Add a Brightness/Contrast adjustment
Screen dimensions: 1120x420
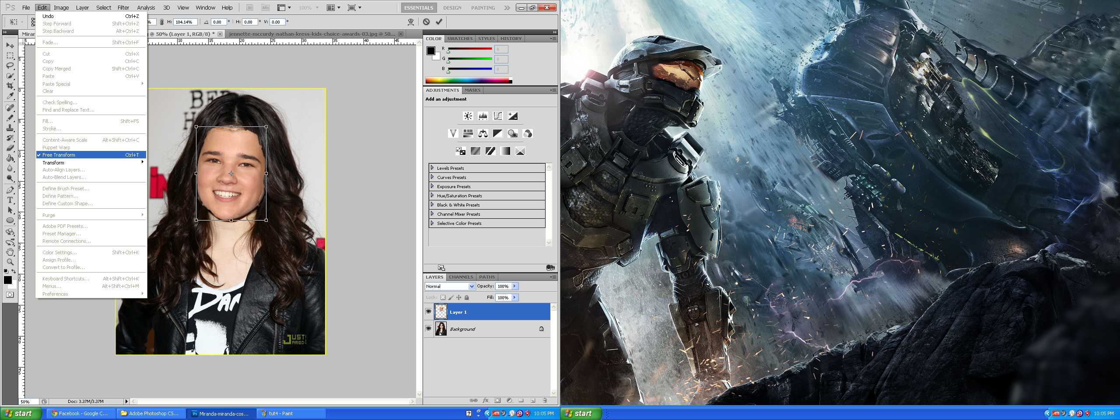(468, 116)
